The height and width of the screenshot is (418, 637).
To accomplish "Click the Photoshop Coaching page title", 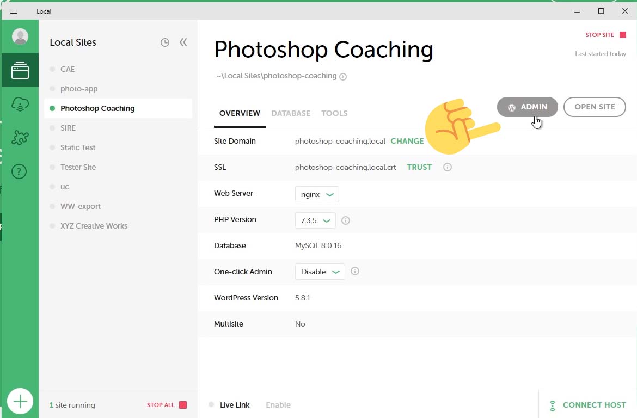I will 324,50.
